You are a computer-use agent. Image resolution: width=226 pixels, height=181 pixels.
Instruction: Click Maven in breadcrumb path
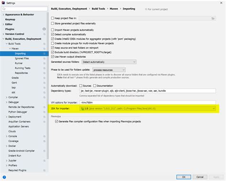[x=114, y=9]
